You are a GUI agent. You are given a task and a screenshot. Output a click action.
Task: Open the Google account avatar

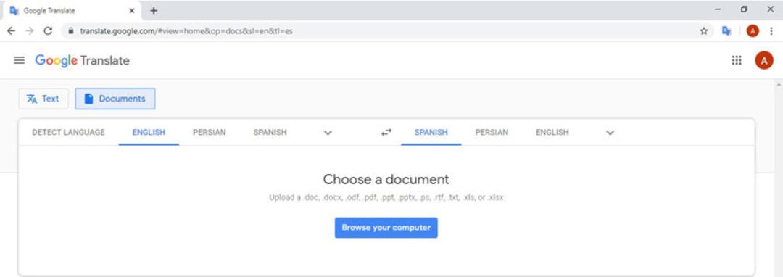point(763,60)
